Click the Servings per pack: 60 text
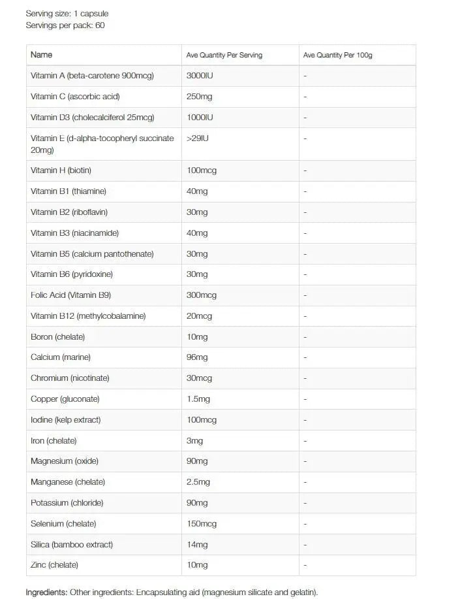 pyautogui.click(x=65, y=25)
